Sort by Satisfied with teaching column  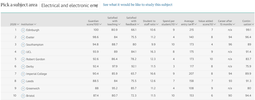tap(114, 21)
